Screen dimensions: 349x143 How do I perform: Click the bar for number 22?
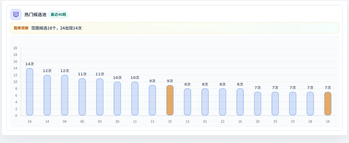(x=222, y=102)
